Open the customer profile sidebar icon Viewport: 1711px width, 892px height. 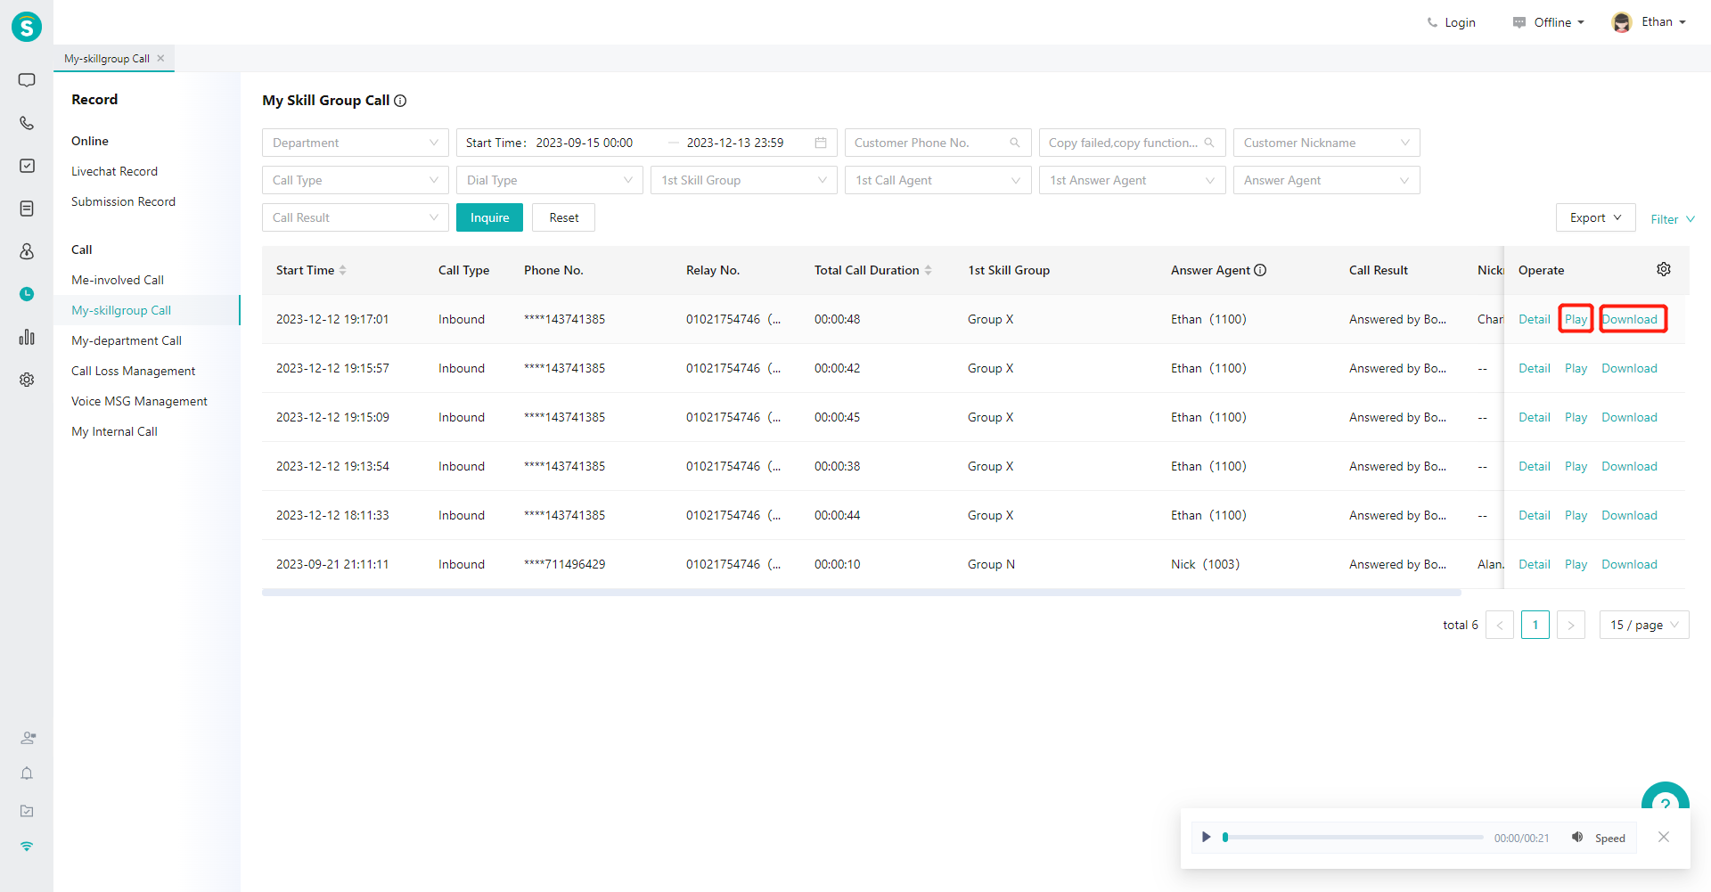(x=27, y=251)
